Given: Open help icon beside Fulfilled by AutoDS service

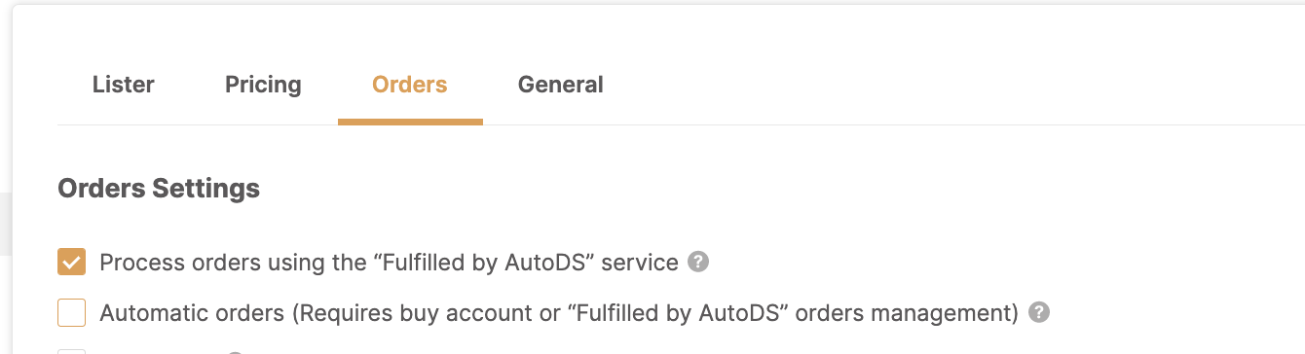Looking at the screenshot, I should click(697, 263).
